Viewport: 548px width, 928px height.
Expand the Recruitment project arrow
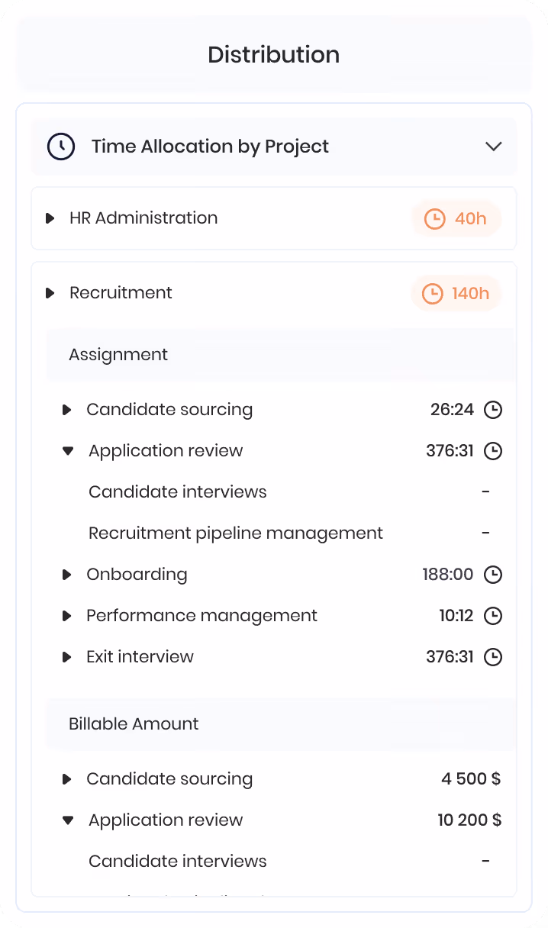point(50,293)
